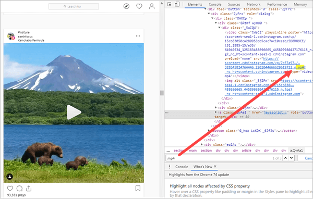Switch to the drawer Console tab
The width and height of the screenshot is (313, 199).
[182, 167]
